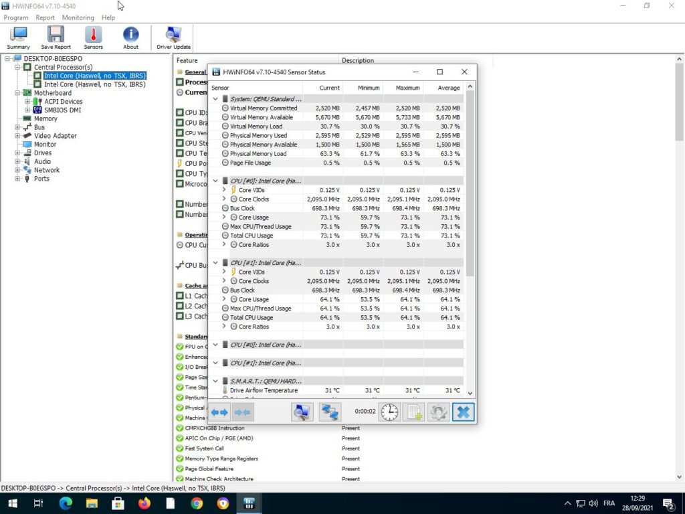The height and width of the screenshot is (514, 685).
Task: Open the notification center icon
Action: point(668,504)
